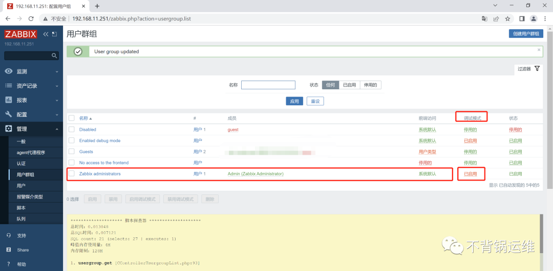Tick the checkbox for Enabled debug mode
The width and height of the screenshot is (553, 271).
click(72, 140)
